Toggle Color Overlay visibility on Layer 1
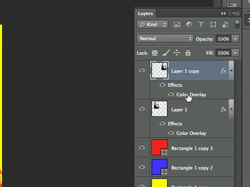 pyautogui.click(x=171, y=133)
